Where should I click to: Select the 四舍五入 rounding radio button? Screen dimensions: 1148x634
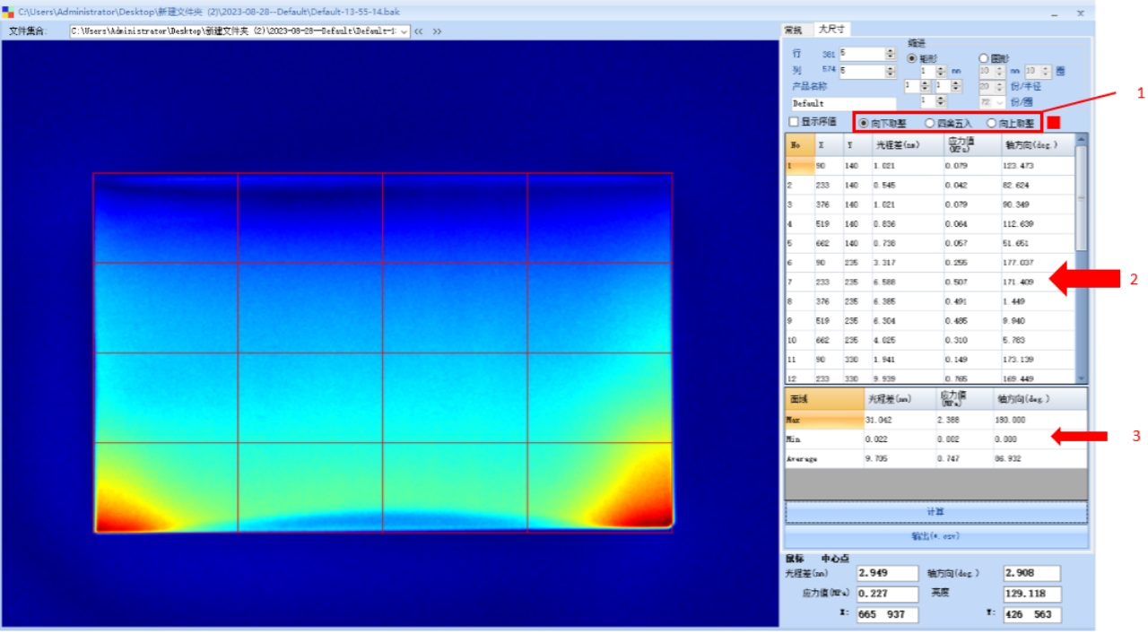931,123
